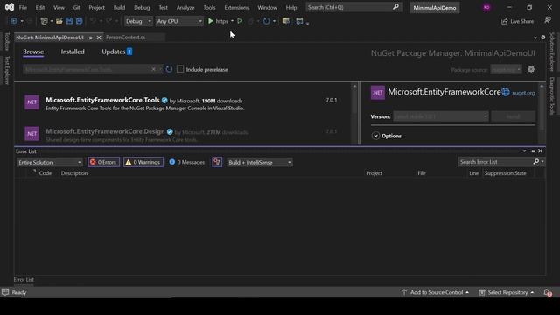Open the nuget.org link
The width and height of the screenshot is (560, 315).
click(x=523, y=93)
